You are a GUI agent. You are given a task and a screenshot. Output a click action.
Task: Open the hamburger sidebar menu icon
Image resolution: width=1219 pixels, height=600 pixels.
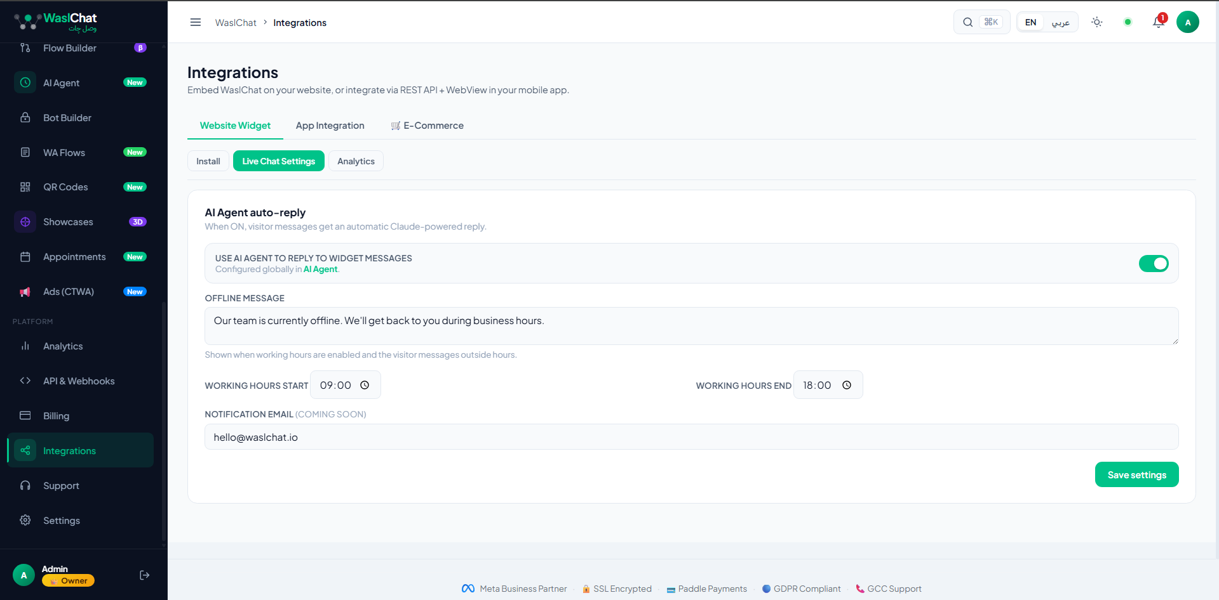196,22
